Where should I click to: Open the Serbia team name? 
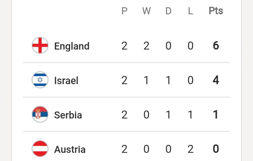tap(68, 115)
